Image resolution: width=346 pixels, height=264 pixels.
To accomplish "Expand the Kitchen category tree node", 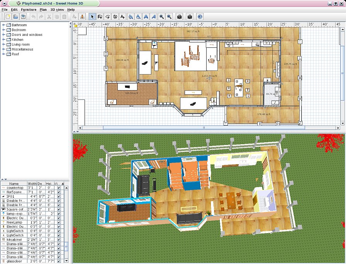I will tap(3, 40).
